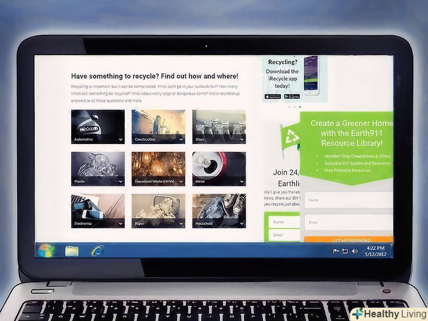The width and height of the screenshot is (428, 321).
Task: Open the Windows Start orb
Action: pyautogui.click(x=46, y=250)
